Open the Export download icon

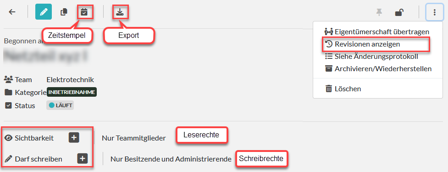click(120, 12)
